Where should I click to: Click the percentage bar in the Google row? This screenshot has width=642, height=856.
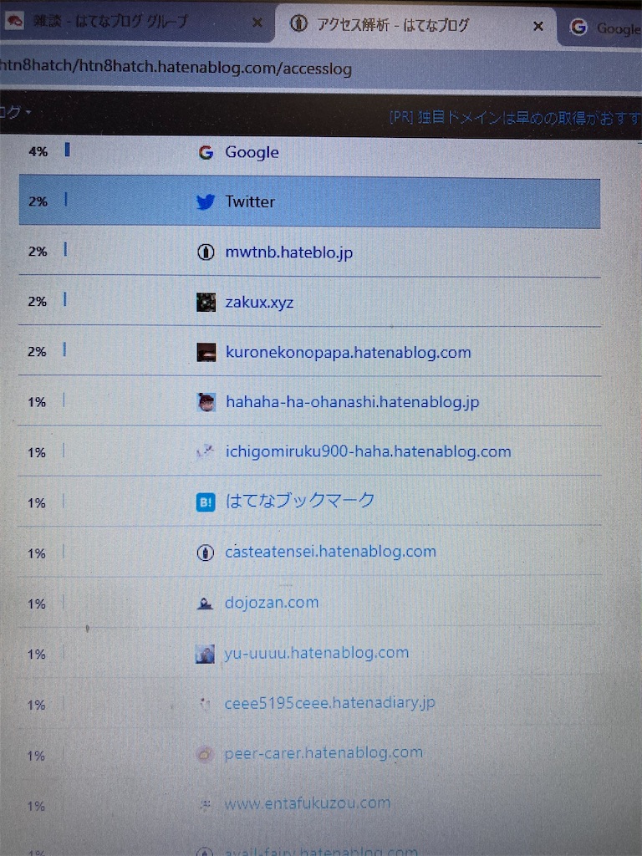67,150
